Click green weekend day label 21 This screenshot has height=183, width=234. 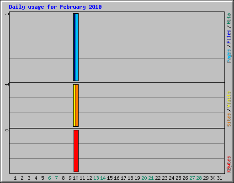[151, 178]
